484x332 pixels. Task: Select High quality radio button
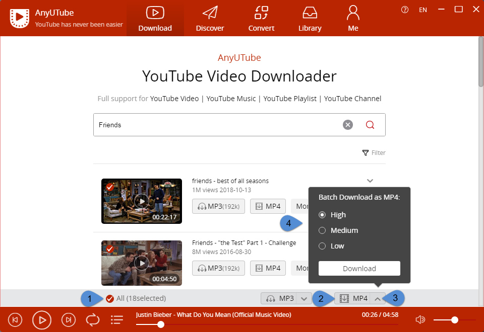(322, 215)
